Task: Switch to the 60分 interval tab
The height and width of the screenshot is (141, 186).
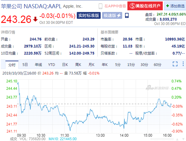Action: tap(157, 65)
